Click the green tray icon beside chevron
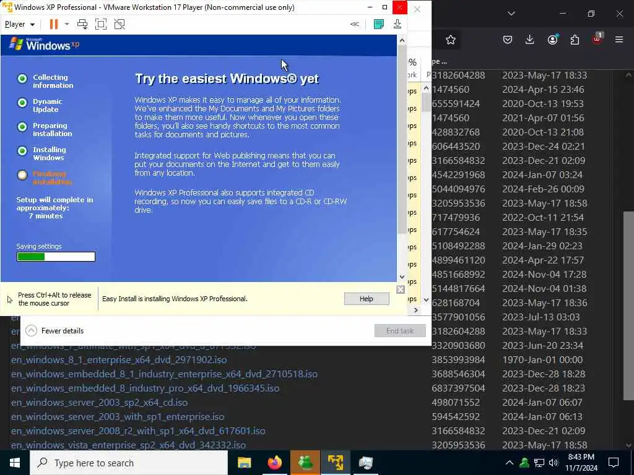This screenshot has width=634, height=475. (x=524, y=463)
